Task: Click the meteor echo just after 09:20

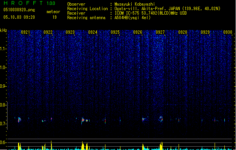Action: pos(19,120)
